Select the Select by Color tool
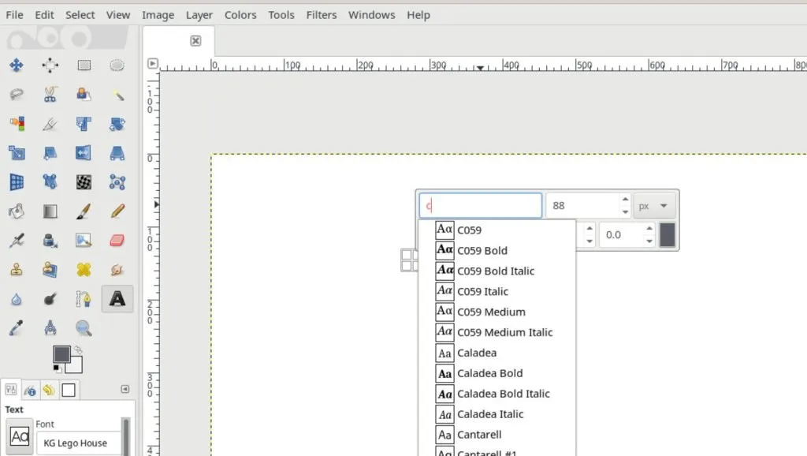This screenshot has width=807, height=456. click(x=17, y=124)
